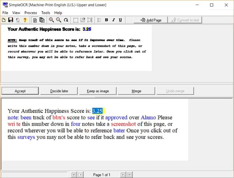Click the Merge button
234x178 pixels.
pyautogui.click(x=137, y=91)
